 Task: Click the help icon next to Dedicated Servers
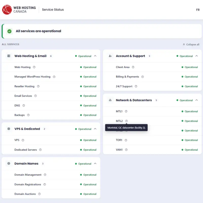[x=40, y=150]
